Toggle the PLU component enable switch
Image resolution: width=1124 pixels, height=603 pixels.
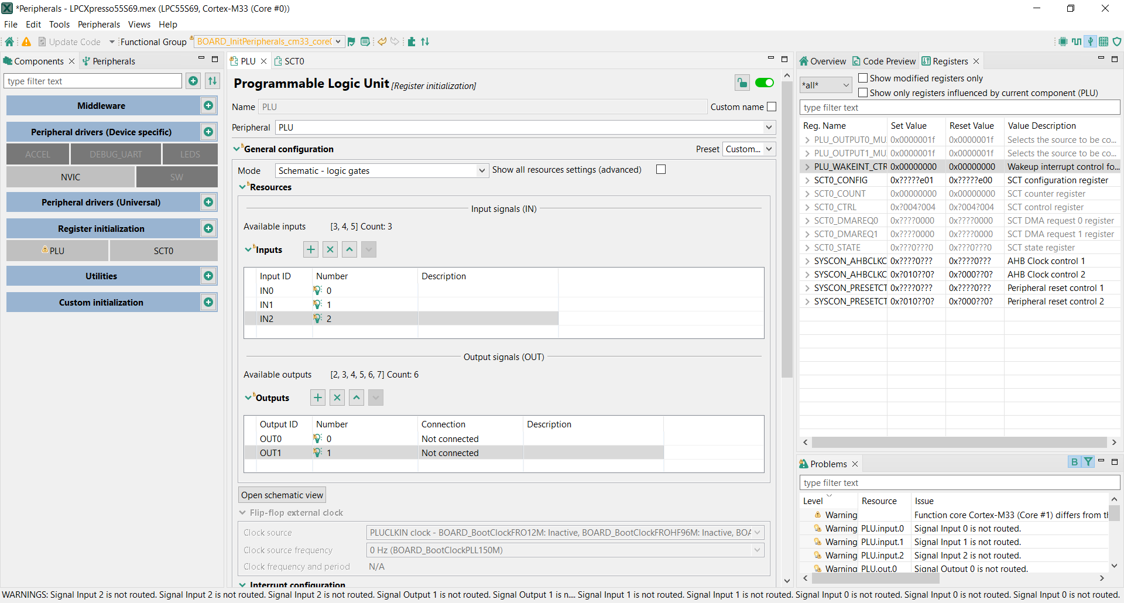(x=765, y=83)
